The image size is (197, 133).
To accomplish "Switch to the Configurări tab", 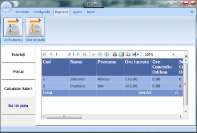I will [42, 12].
